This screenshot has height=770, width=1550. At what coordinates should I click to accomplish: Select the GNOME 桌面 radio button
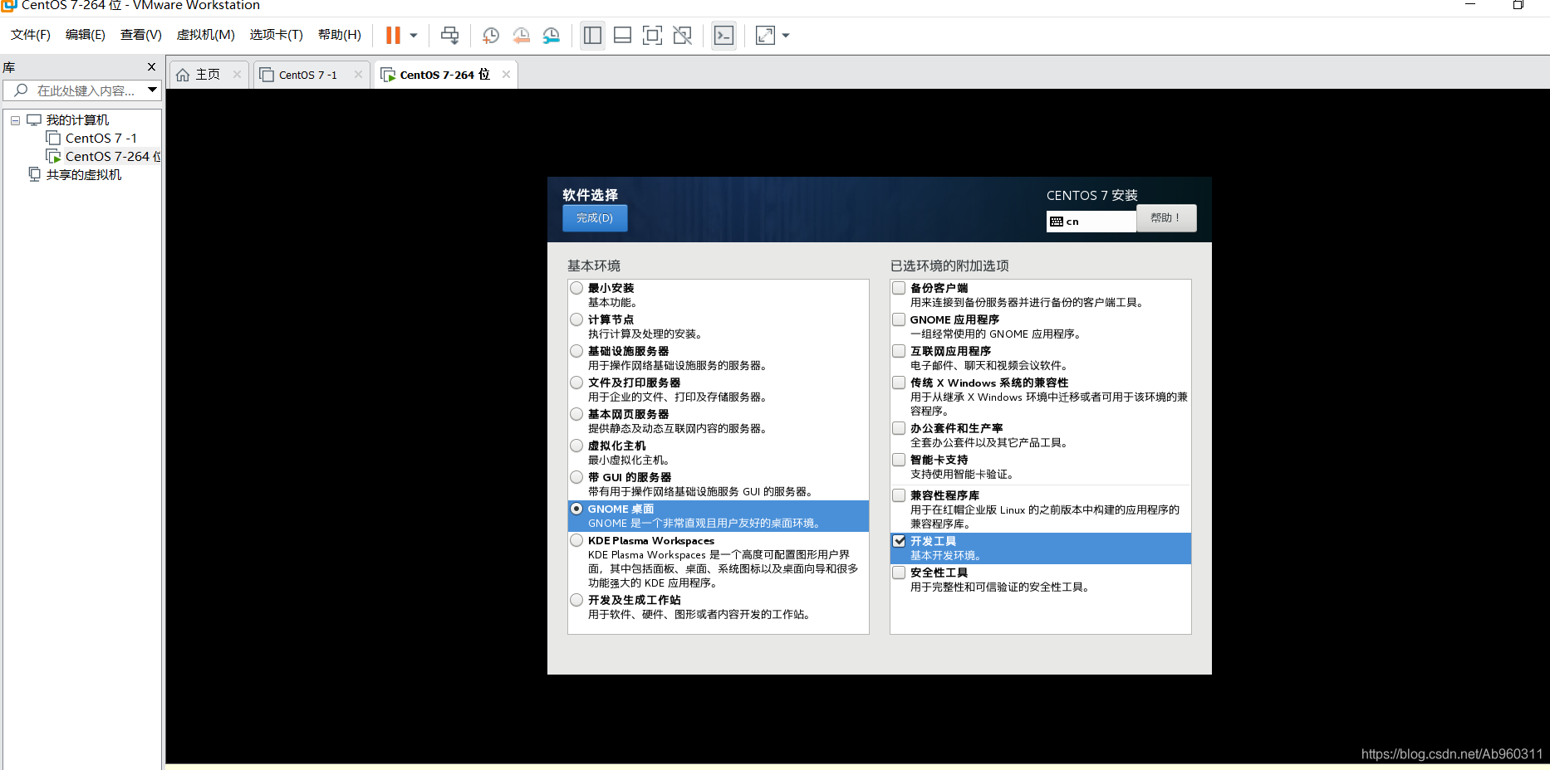tap(576, 509)
